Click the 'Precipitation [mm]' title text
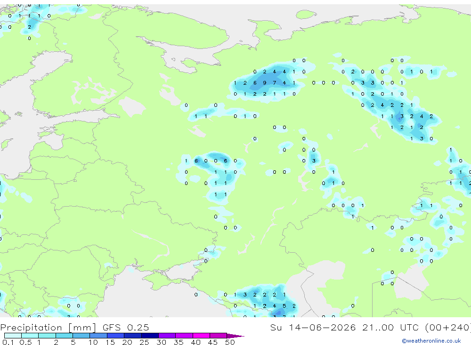Viewport: 471px width, 345px height. [x=48, y=327]
